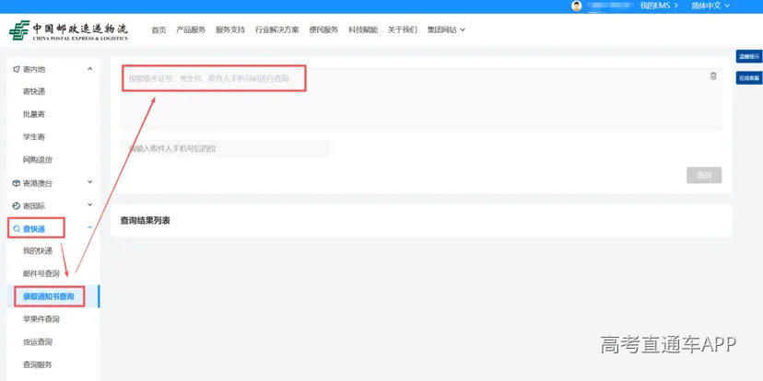Click the grey 查询 button

[x=704, y=176]
